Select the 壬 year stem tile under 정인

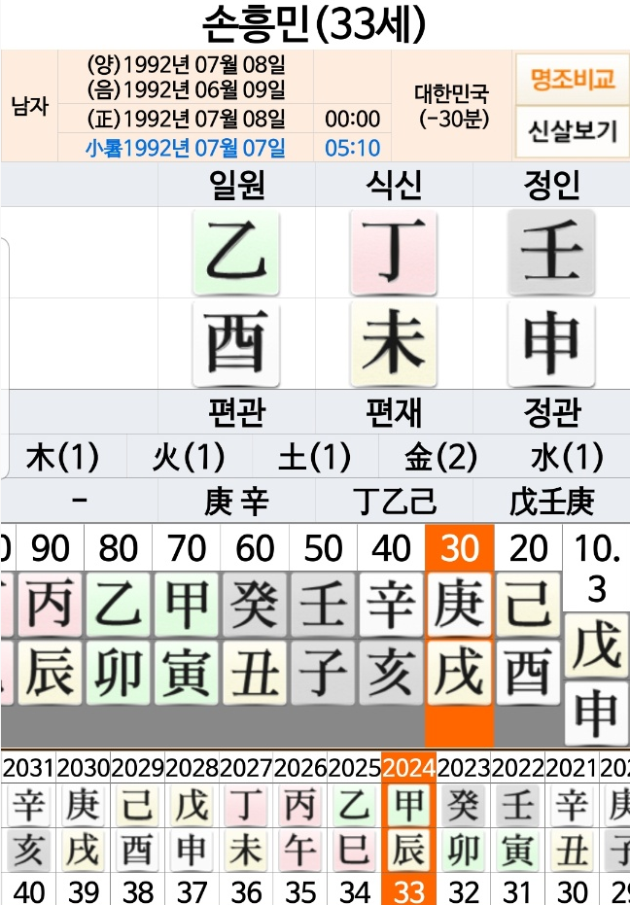point(551,252)
